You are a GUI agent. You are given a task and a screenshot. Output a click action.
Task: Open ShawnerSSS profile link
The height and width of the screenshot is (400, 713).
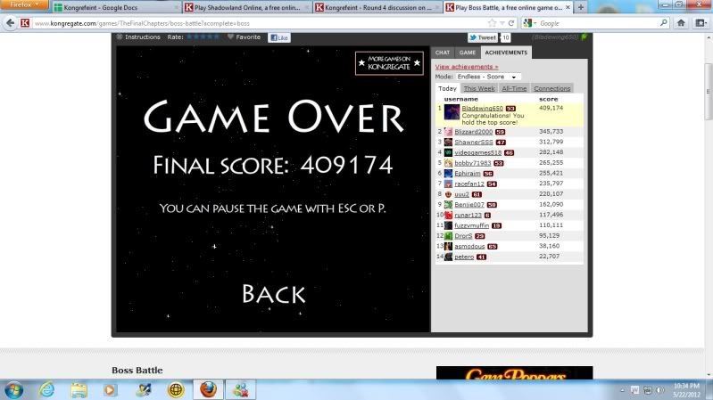coord(473,143)
